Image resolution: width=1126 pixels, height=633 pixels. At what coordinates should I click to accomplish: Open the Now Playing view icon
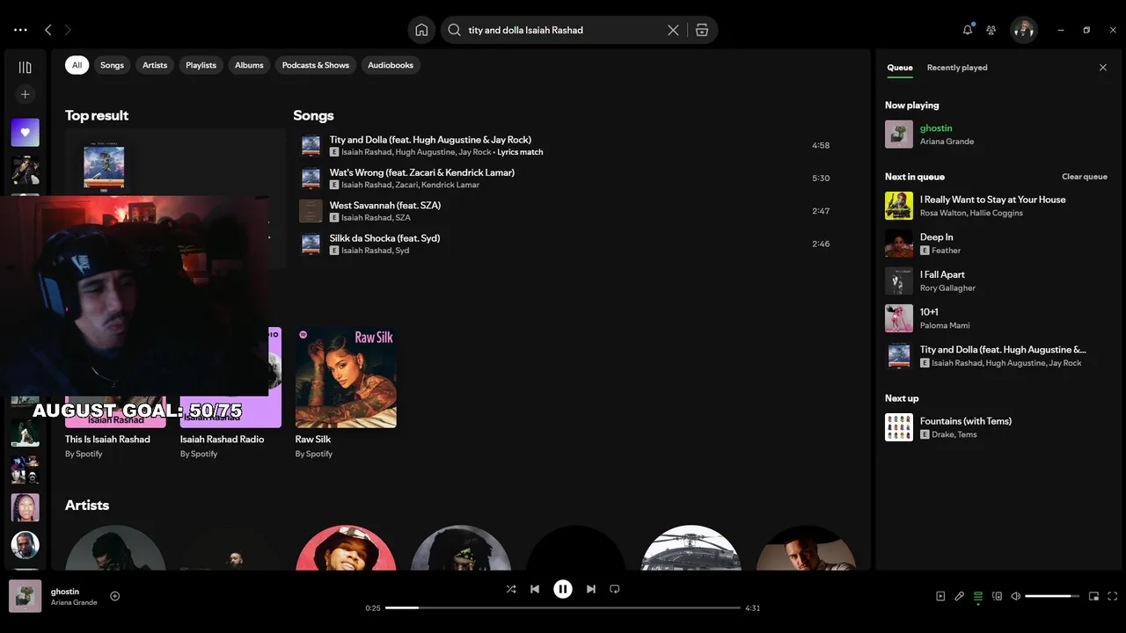tap(940, 596)
